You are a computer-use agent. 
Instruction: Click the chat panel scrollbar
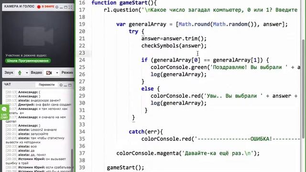[72, 160]
